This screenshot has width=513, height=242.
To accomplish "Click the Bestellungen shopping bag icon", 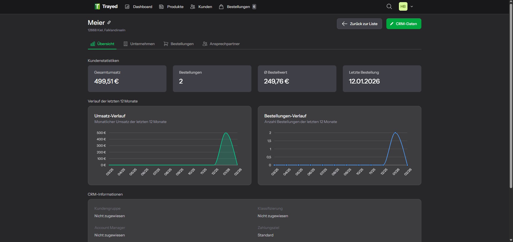I will pos(221,7).
